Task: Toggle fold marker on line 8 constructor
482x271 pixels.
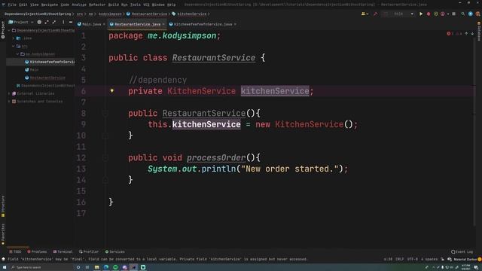Action: 105,114
